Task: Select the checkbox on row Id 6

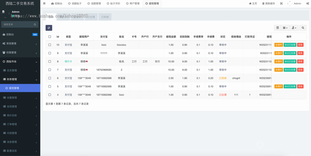Action: 50,78
